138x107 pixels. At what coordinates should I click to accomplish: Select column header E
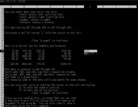click(63, 7)
